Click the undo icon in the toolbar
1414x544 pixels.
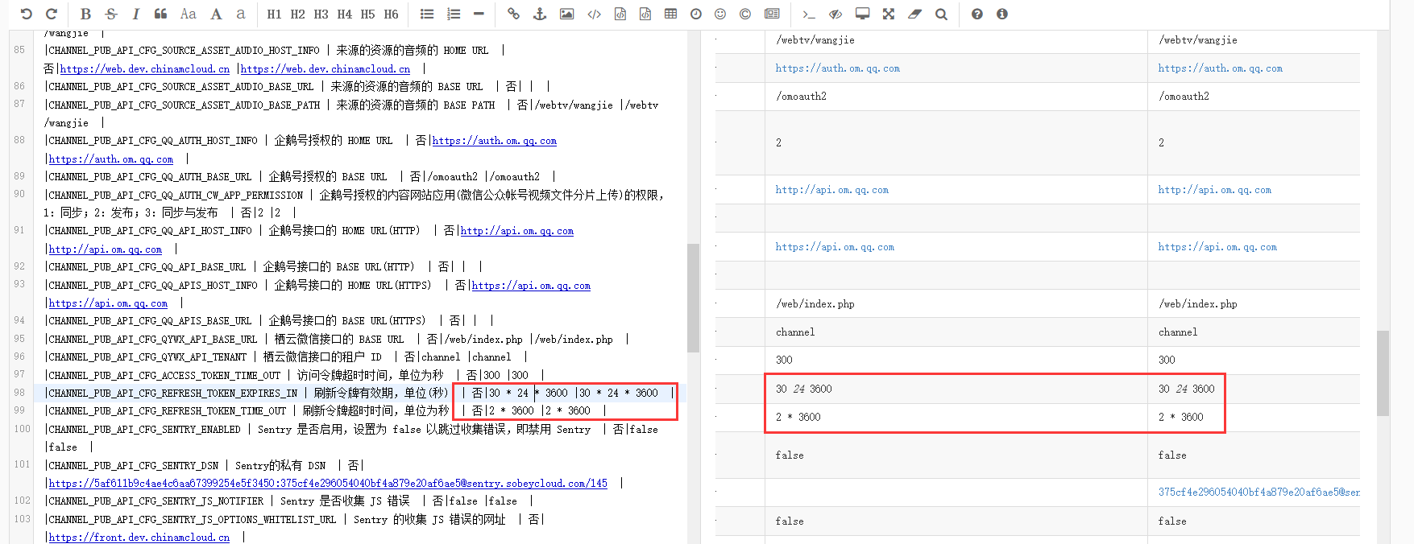pos(26,14)
